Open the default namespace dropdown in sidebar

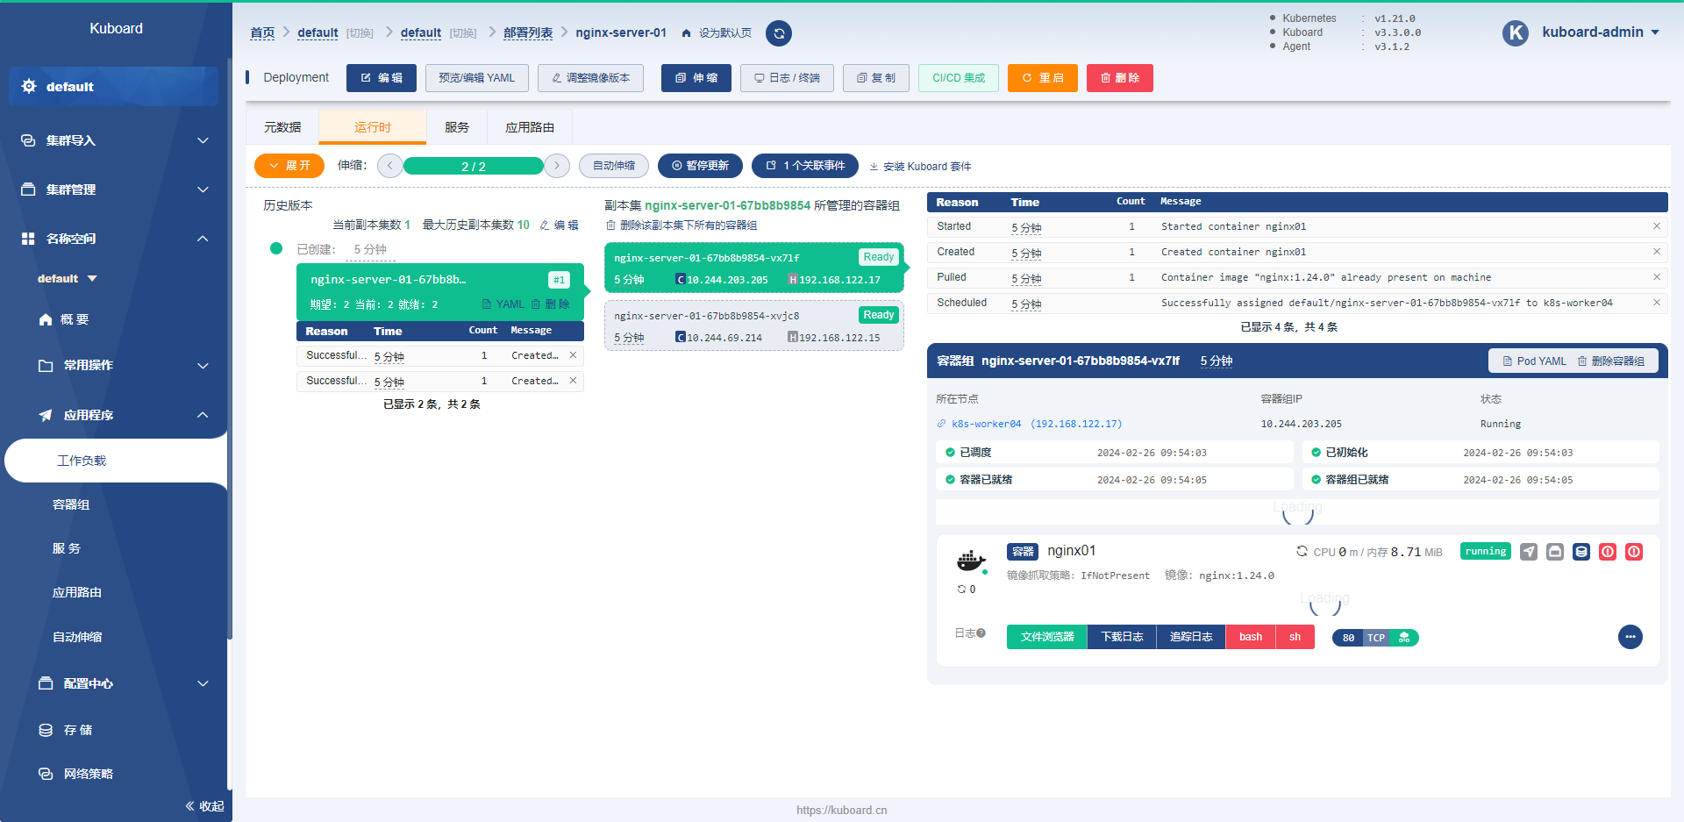click(x=68, y=278)
